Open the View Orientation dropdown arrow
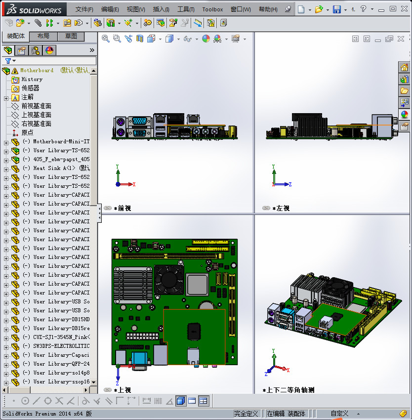This screenshot has width=412, height=420. click(160, 40)
